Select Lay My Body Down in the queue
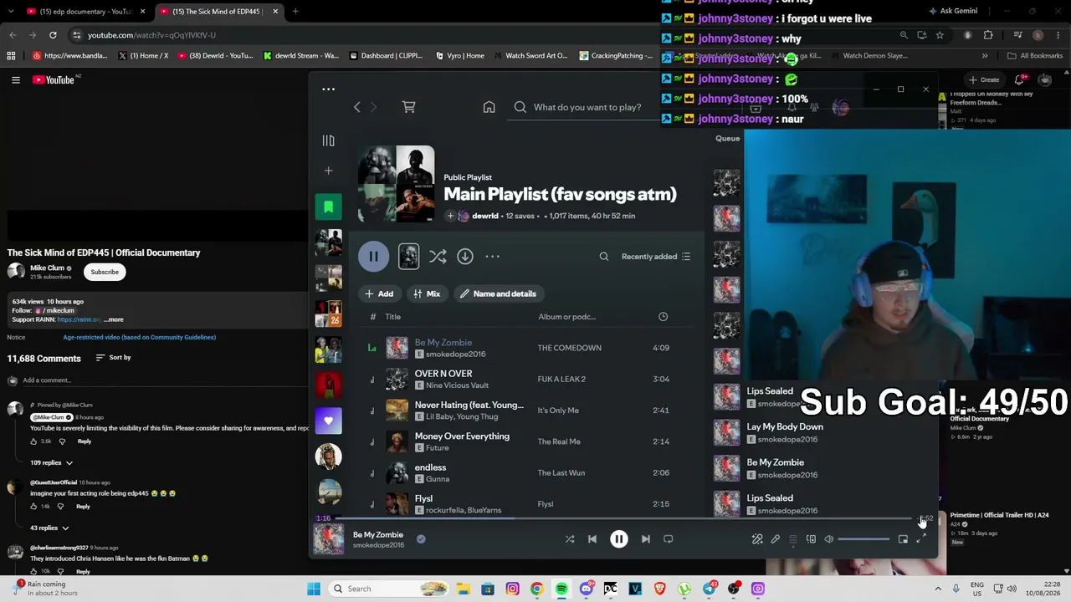The image size is (1071, 602). pyautogui.click(x=785, y=426)
